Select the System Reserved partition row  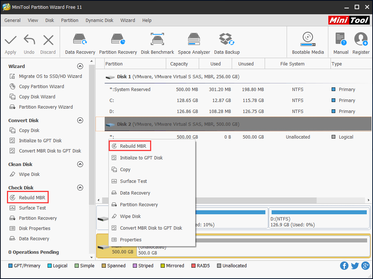pyautogui.click(x=238, y=89)
